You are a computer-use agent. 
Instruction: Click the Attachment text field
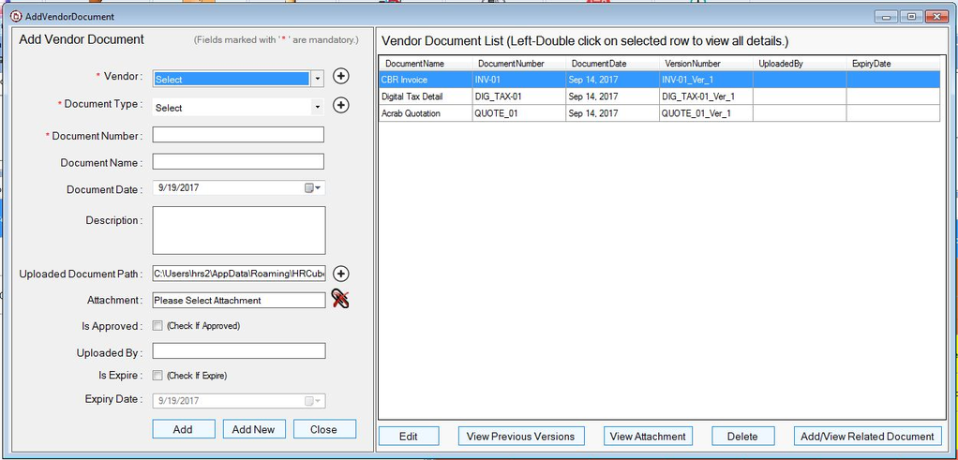click(x=239, y=300)
